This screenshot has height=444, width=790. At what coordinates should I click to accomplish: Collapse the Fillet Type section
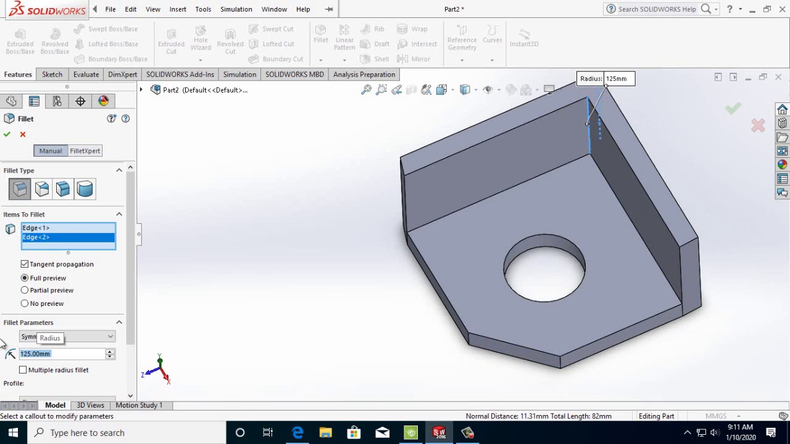tap(119, 170)
